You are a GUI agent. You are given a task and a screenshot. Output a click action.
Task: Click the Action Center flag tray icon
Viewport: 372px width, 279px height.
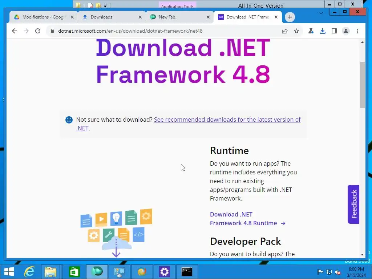coord(320,272)
